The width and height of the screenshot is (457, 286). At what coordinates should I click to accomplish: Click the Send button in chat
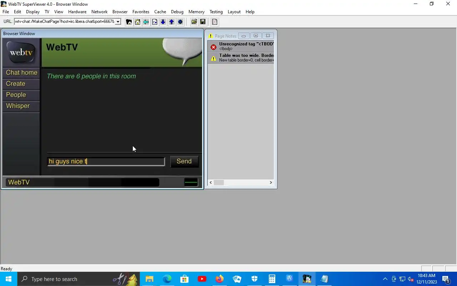pyautogui.click(x=184, y=161)
